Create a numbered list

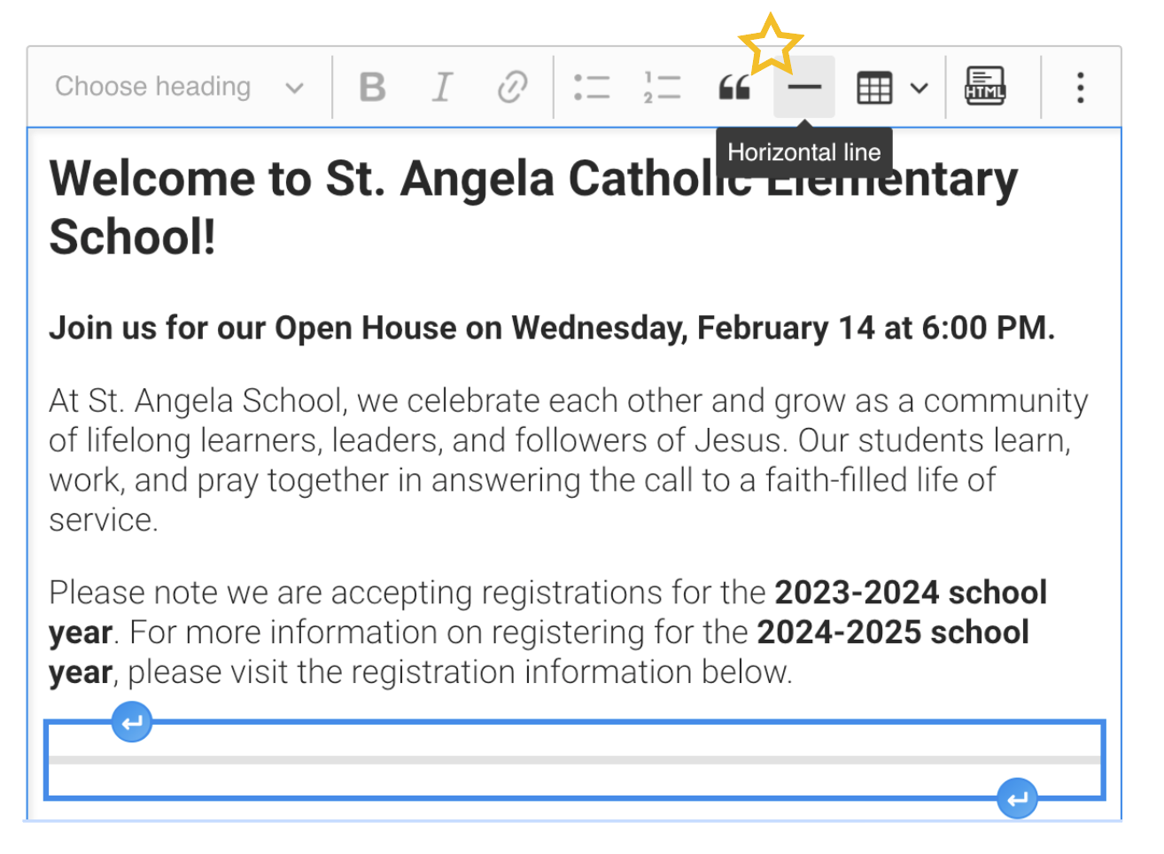point(662,88)
